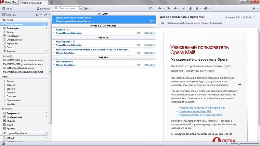Click the trash can Delete icon
This screenshot has width=260, height=146.
coord(197,8)
